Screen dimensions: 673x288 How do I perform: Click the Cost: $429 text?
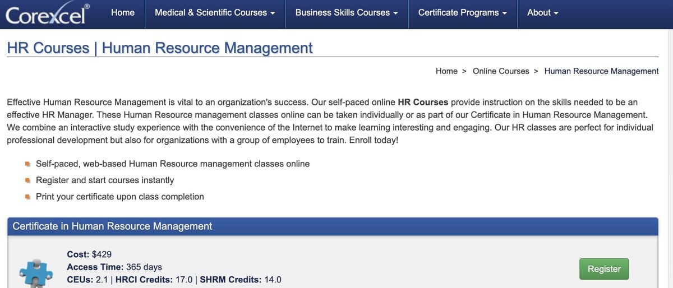click(89, 254)
